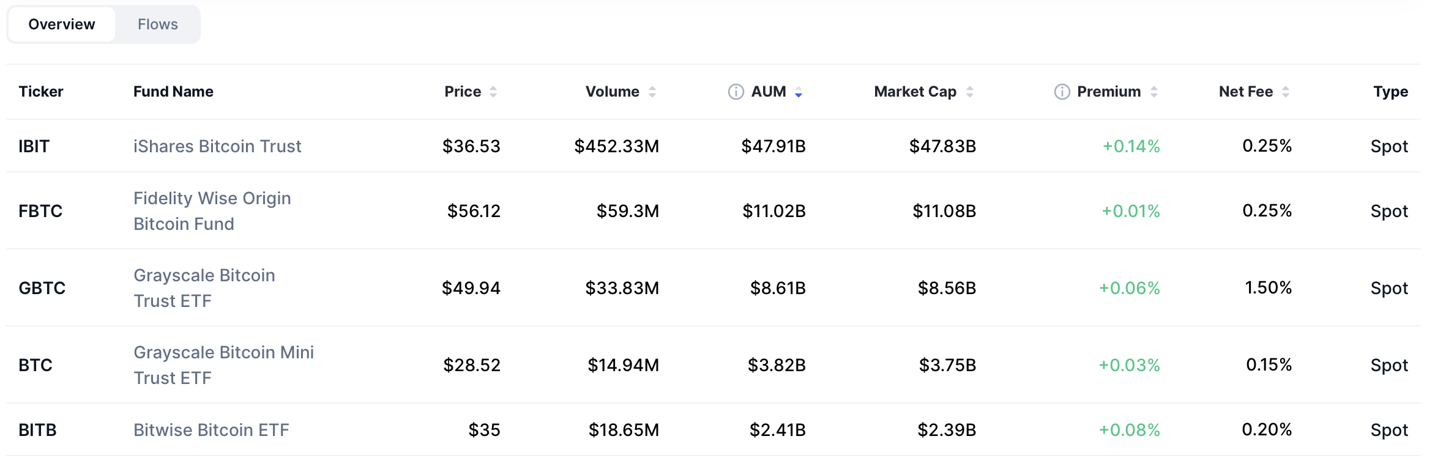
Task: Click IBIT premium +0.14%
Action: tap(1131, 146)
